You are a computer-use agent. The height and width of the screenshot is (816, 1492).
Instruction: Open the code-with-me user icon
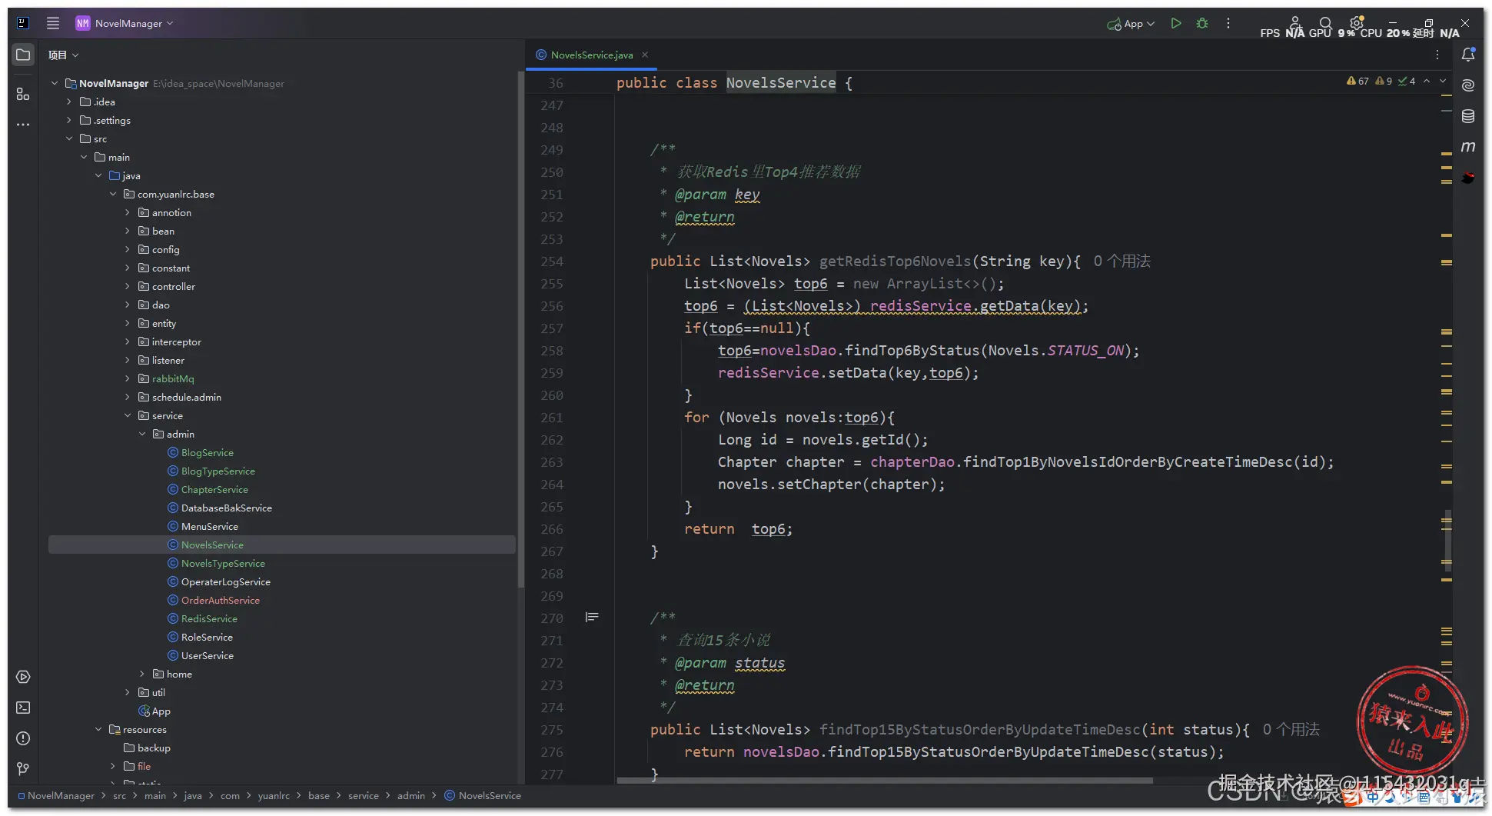point(1295,22)
